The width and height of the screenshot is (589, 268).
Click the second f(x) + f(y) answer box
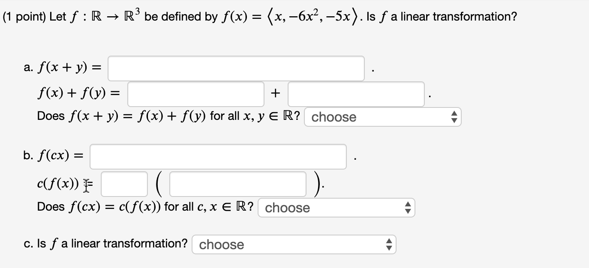click(356, 94)
